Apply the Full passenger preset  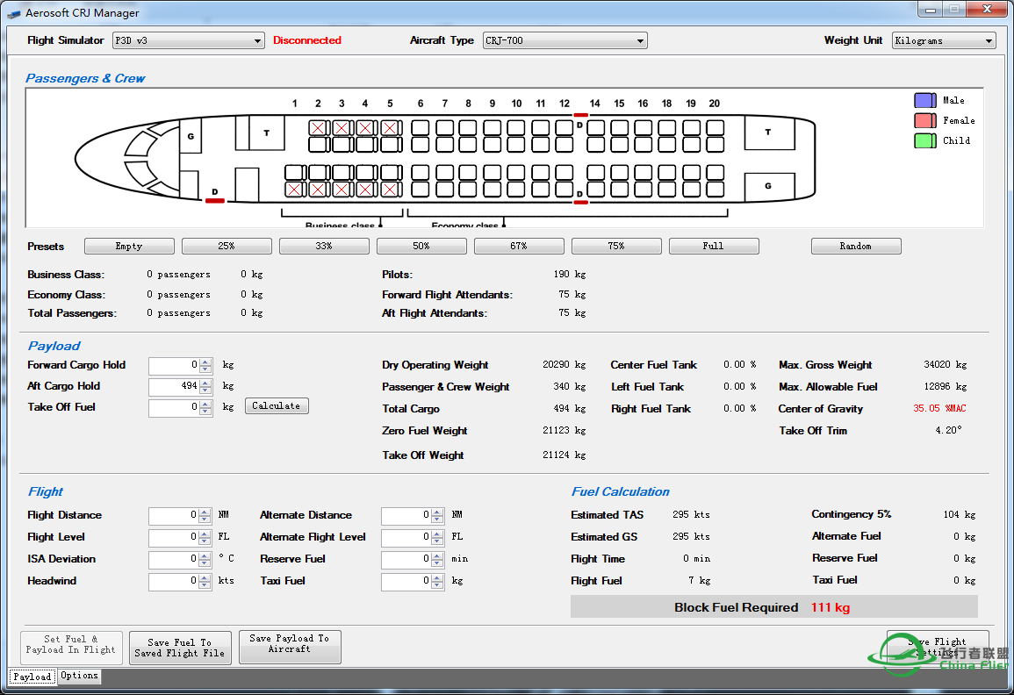click(714, 247)
